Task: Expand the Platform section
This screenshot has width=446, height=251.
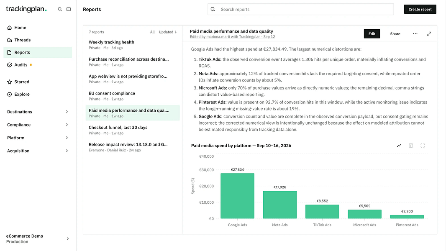Action: point(38,138)
